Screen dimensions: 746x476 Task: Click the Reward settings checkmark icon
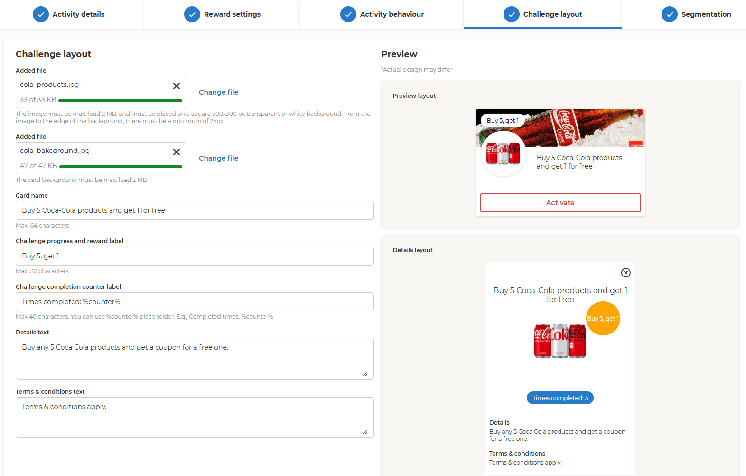(192, 14)
